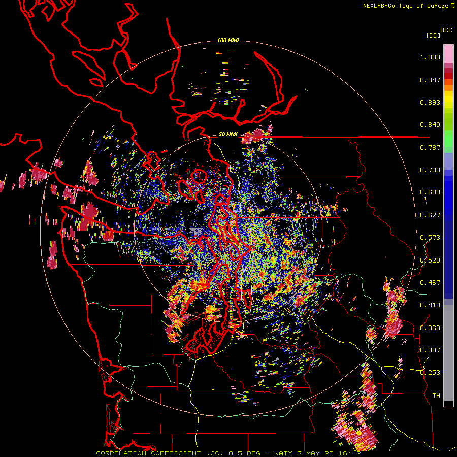
Task: Click the TH threshold label on the scale
Action: pos(436,396)
